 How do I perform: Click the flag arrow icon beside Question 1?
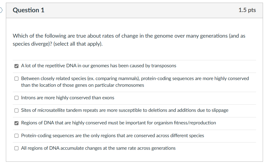pos(1,10)
